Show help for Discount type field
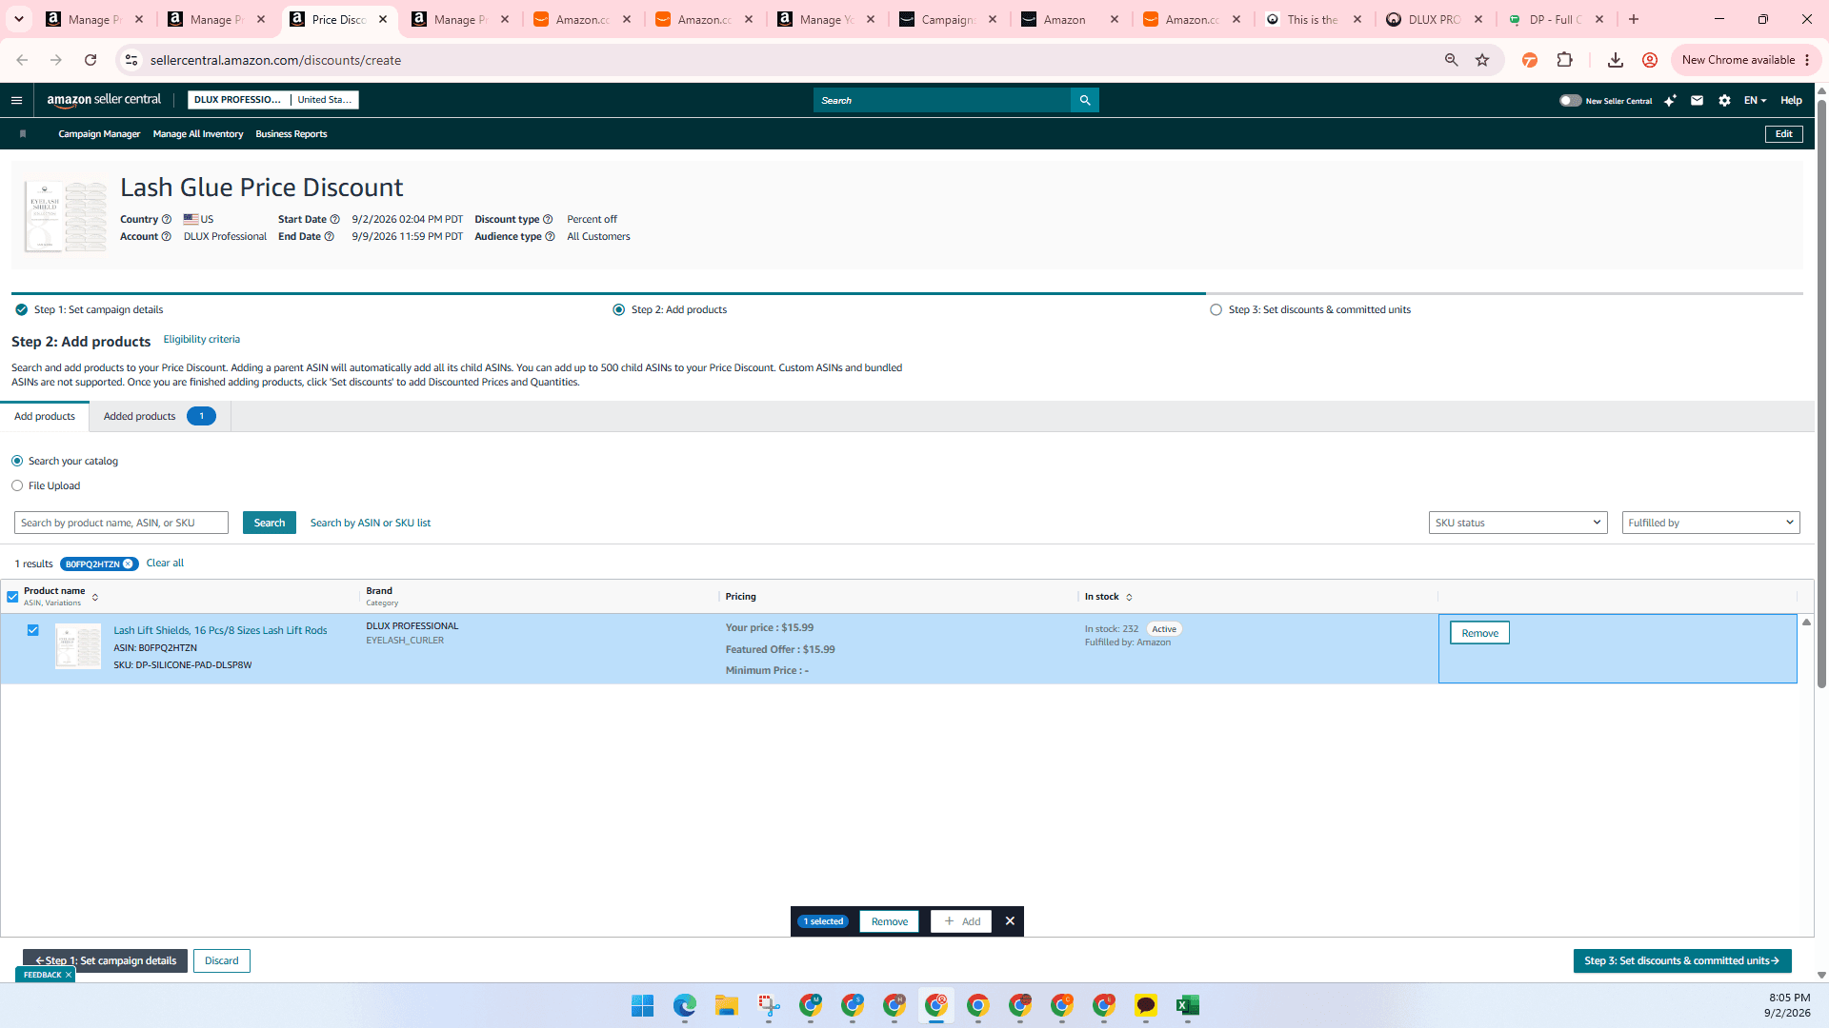The height and width of the screenshot is (1028, 1829). click(x=548, y=220)
